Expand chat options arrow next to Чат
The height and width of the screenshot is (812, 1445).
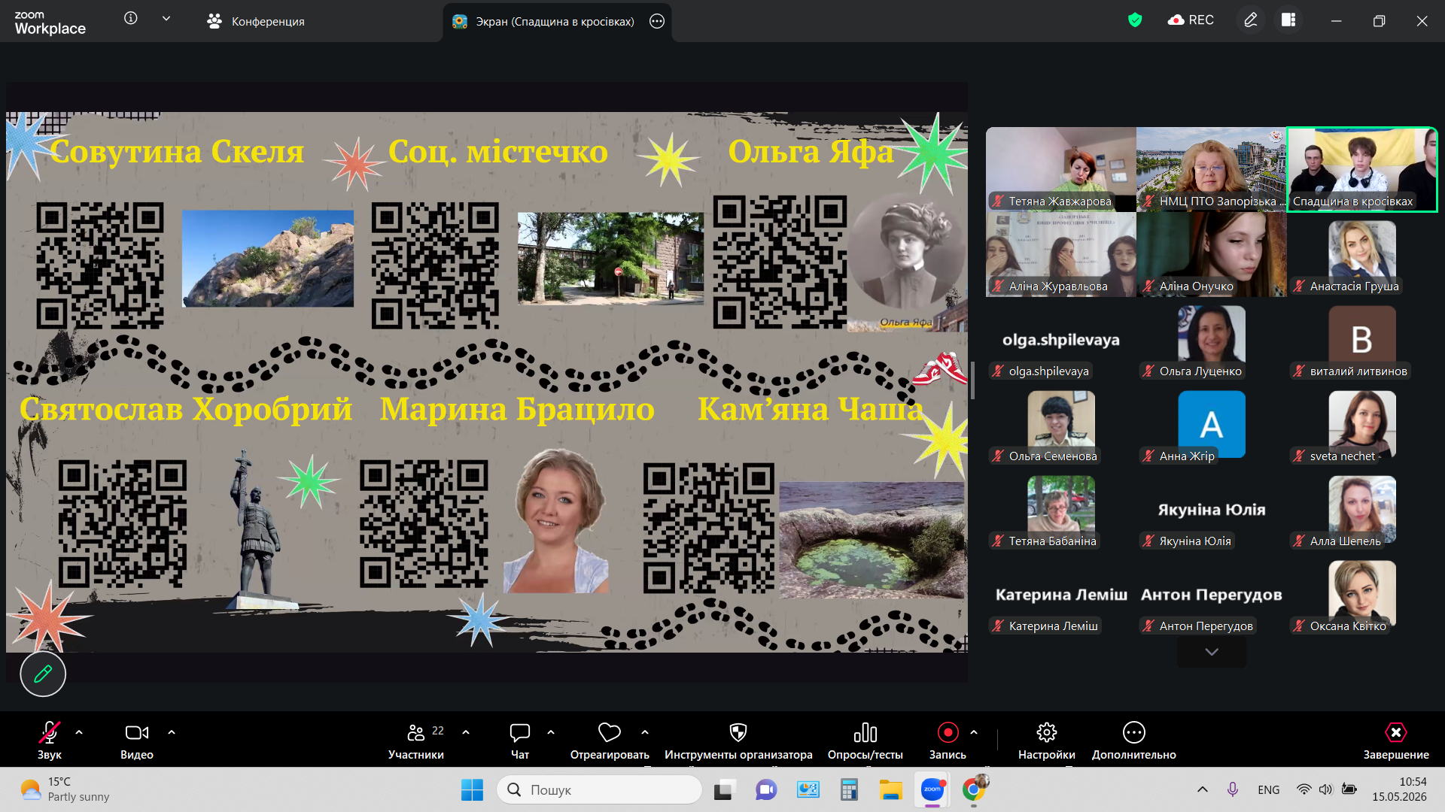point(551,732)
